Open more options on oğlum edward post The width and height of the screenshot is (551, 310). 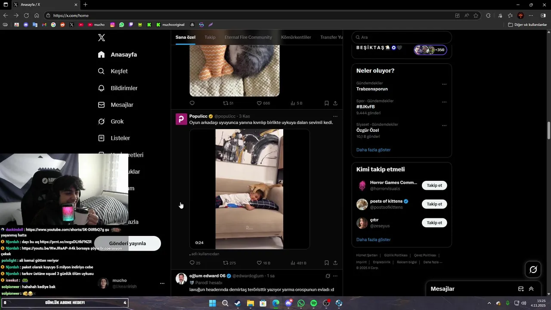click(335, 276)
